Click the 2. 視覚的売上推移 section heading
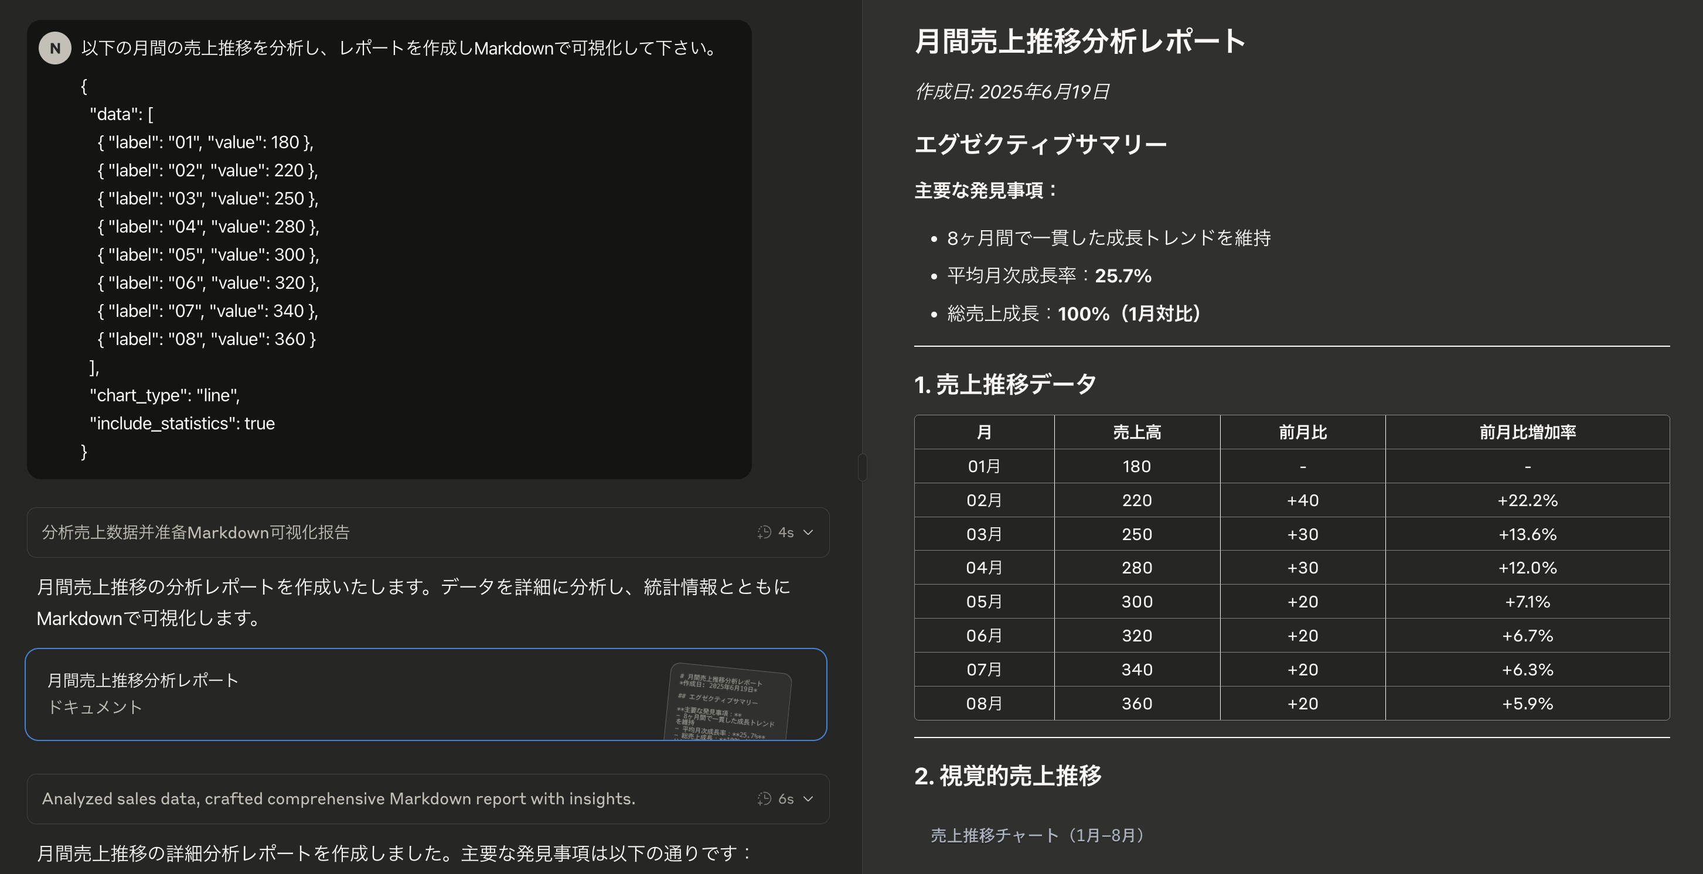The height and width of the screenshot is (874, 1703). [x=1008, y=777]
